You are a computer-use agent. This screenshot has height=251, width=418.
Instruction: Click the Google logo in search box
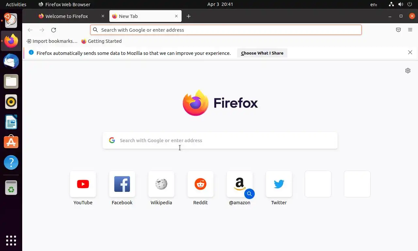click(112, 140)
